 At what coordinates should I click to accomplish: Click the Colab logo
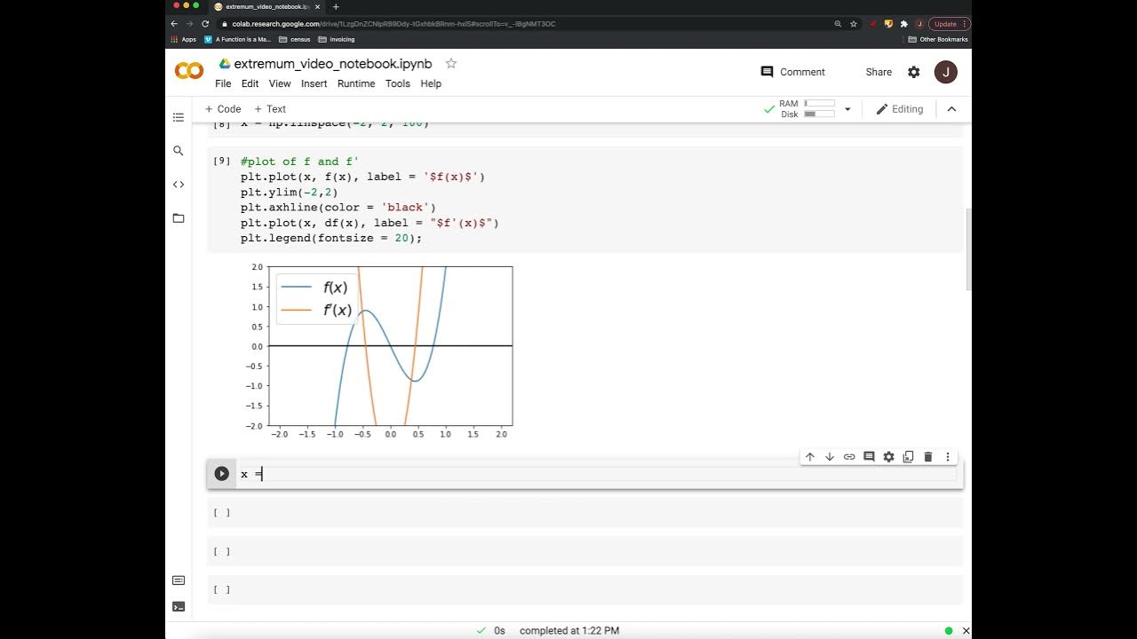[x=188, y=71]
